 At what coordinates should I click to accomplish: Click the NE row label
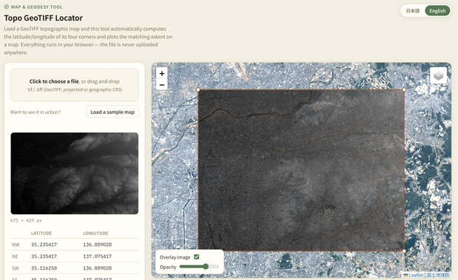15,256
